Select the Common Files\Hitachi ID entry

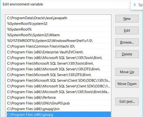click(x=59, y=46)
